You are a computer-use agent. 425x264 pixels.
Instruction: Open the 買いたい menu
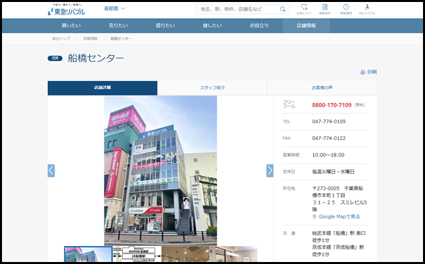pos(71,26)
